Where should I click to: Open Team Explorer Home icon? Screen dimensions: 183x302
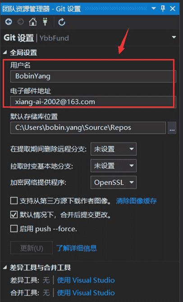(x=33, y=22)
